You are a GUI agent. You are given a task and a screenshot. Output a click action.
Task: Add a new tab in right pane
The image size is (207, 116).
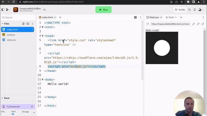coord(181,17)
